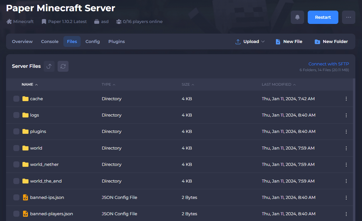362x221 pixels.
Task: Restart the Minecraft server
Action: (323, 17)
